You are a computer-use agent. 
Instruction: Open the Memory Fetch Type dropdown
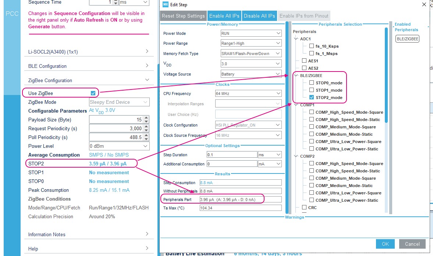pos(251,54)
